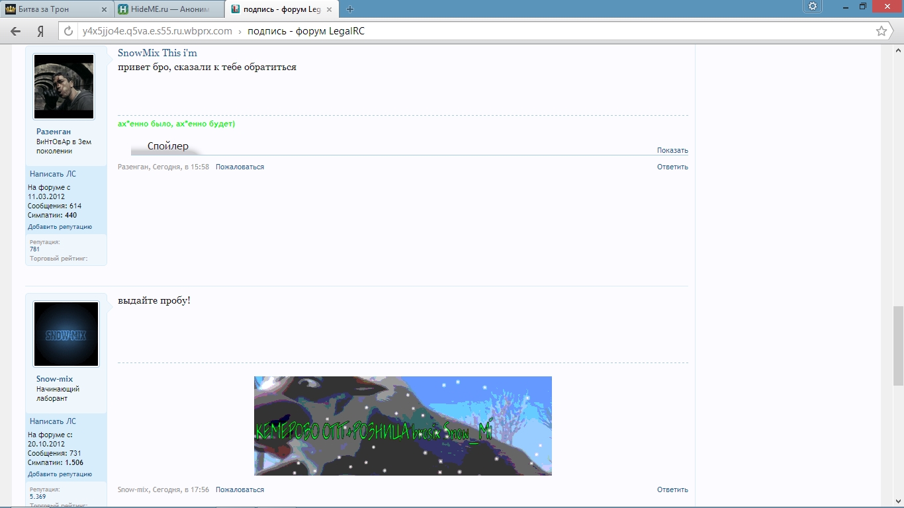
Task: Click the 'Спойлер' header label
Action: click(x=168, y=146)
